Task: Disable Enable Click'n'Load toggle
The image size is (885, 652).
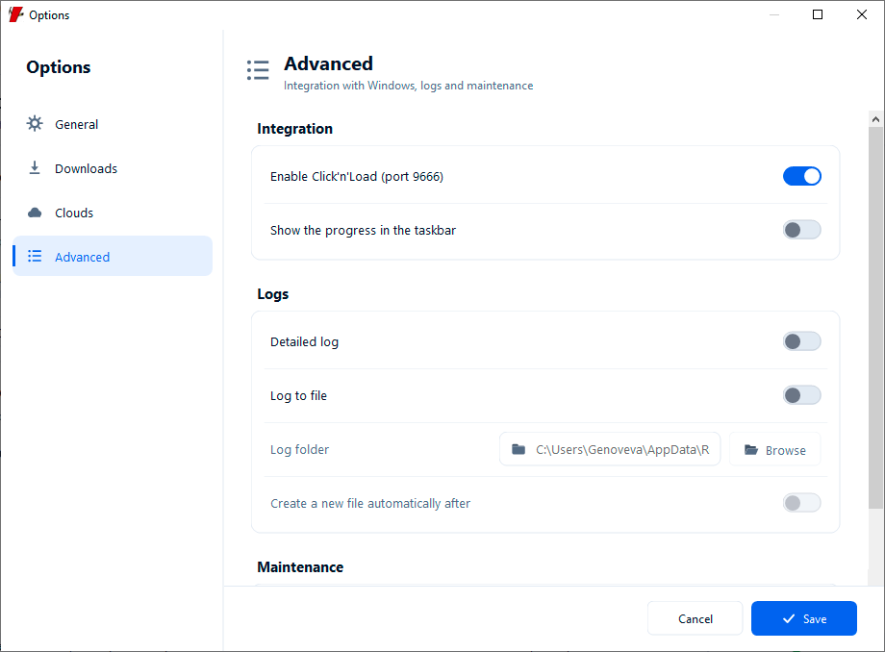Action: pyautogui.click(x=801, y=176)
